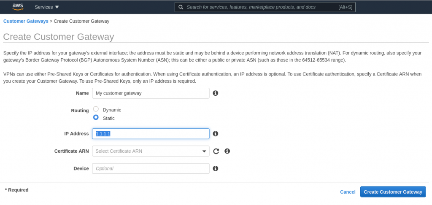This screenshot has width=432, height=205.
Task: Click the Alt+S shortcut hint in search
Action: [x=346, y=7]
